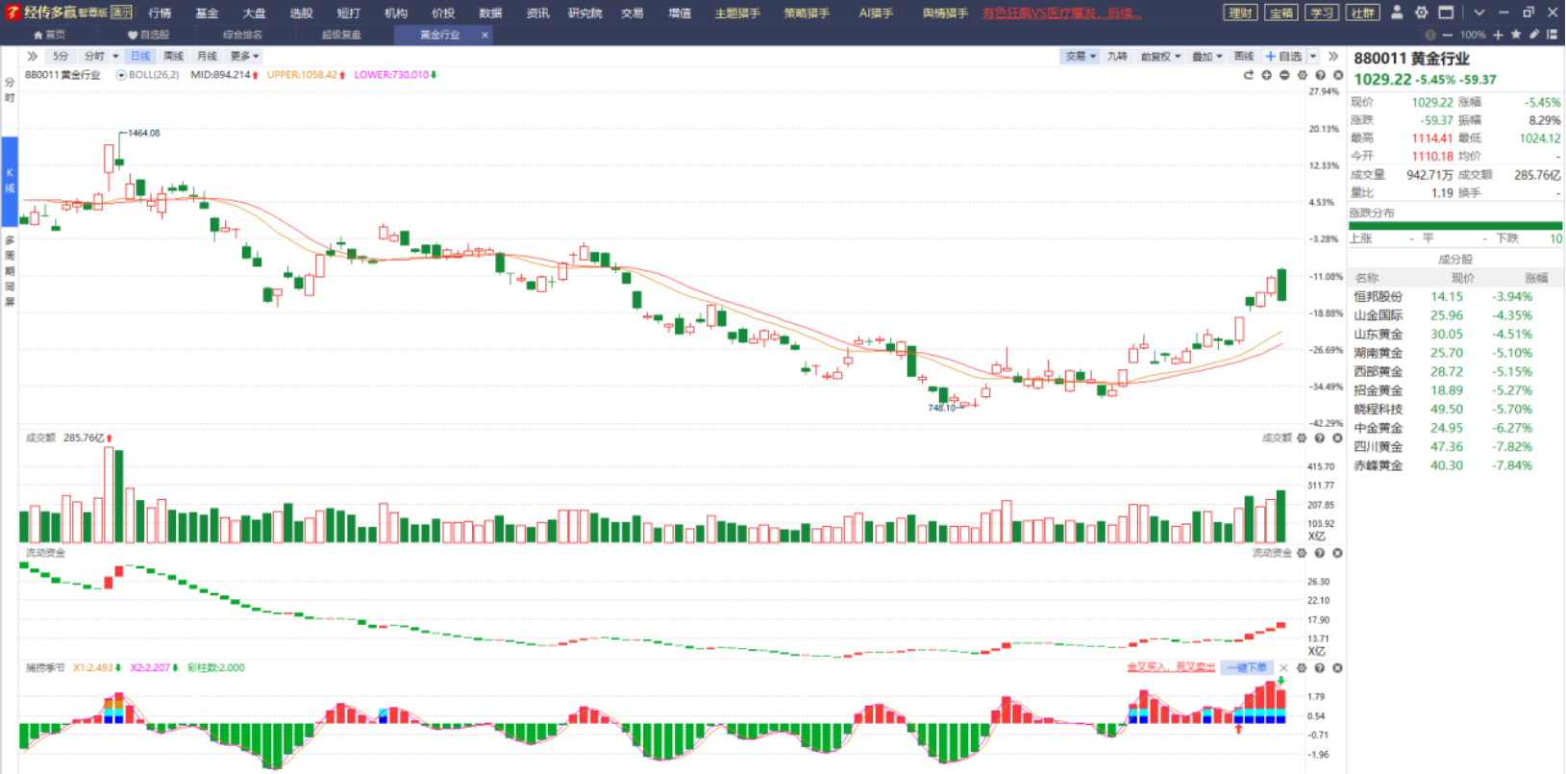The height and width of the screenshot is (774, 1566).
Task: Open settings gear in title bar
Action: tap(1421, 12)
